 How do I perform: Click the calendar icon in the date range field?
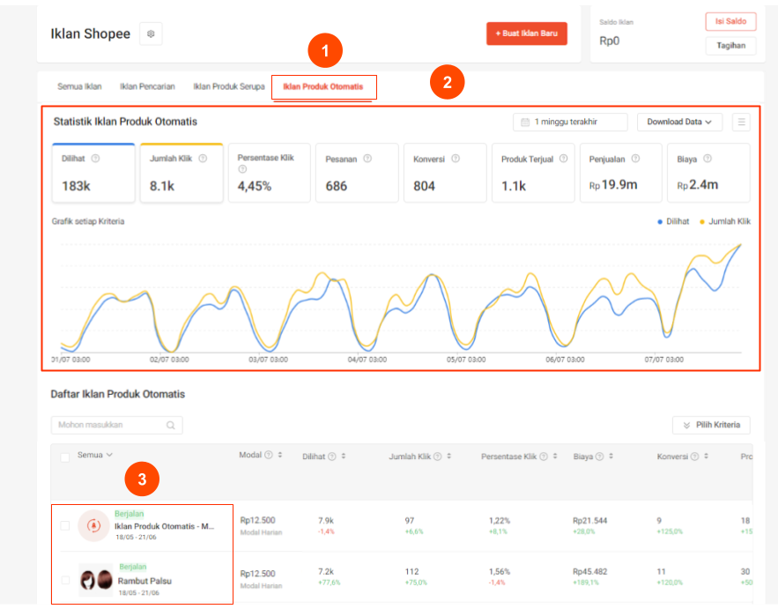(x=525, y=123)
